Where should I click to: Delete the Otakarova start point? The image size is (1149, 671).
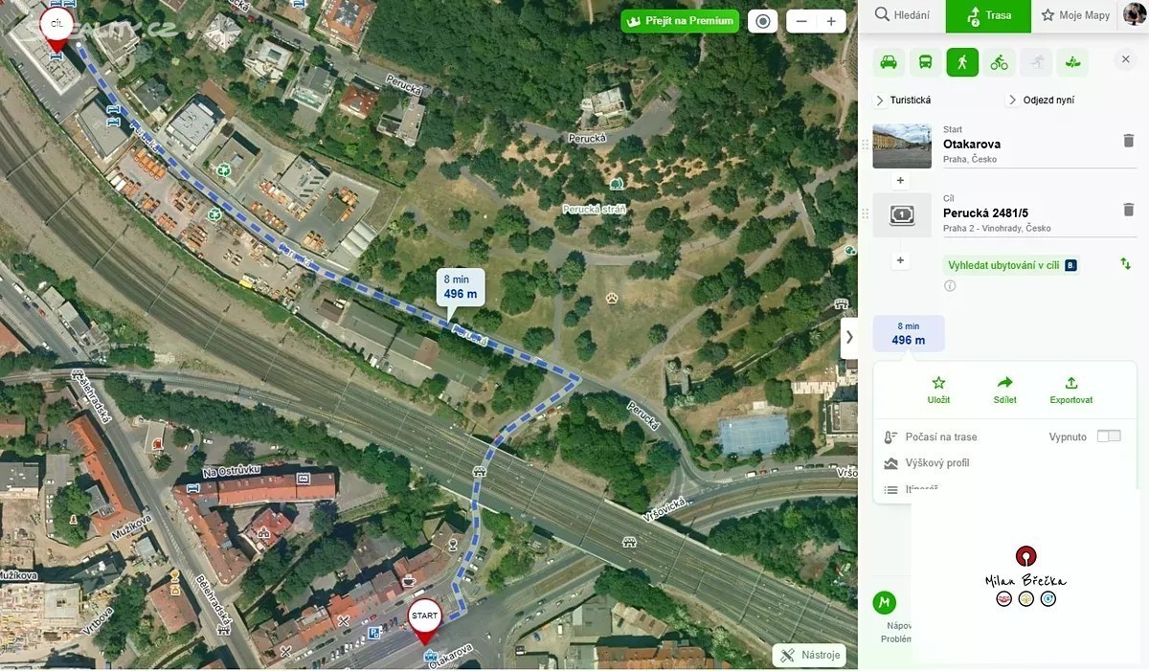coord(1128,141)
